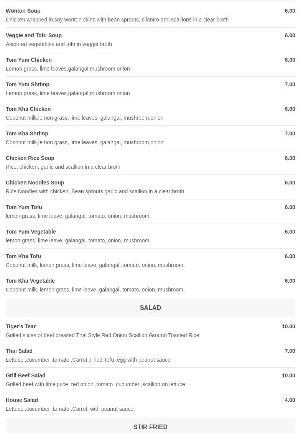301x433 pixels.
Task: Open Tom Kha Chicken entry
Action: (28, 109)
